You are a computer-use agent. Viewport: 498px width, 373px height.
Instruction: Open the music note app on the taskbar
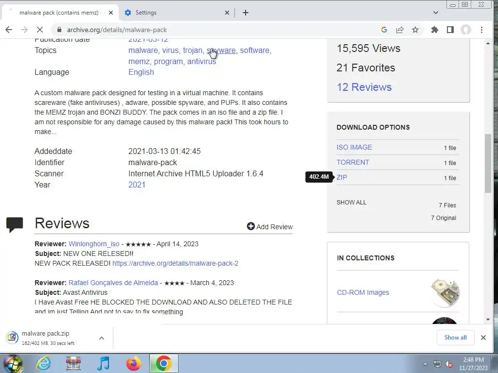coord(103,363)
